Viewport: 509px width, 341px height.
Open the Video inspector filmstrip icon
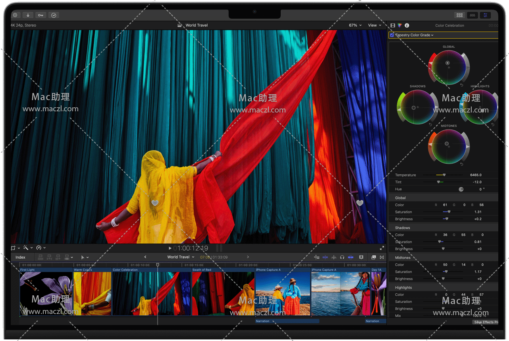click(x=393, y=25)
